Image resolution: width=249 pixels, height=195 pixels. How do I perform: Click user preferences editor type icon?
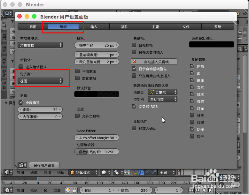22,165
